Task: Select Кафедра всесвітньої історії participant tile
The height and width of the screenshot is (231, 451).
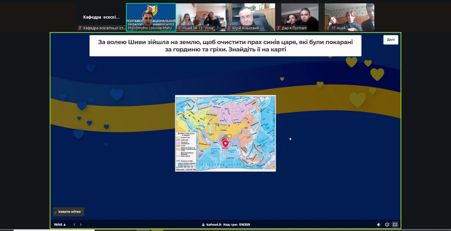Action: click(x=101, y=17)
